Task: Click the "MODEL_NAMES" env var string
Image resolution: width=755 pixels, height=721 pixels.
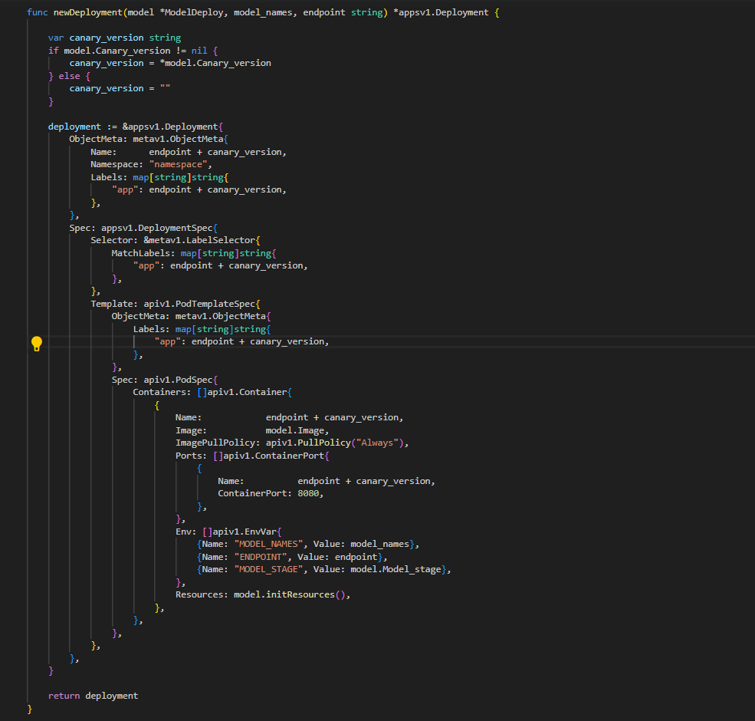Action: (268, 544)
